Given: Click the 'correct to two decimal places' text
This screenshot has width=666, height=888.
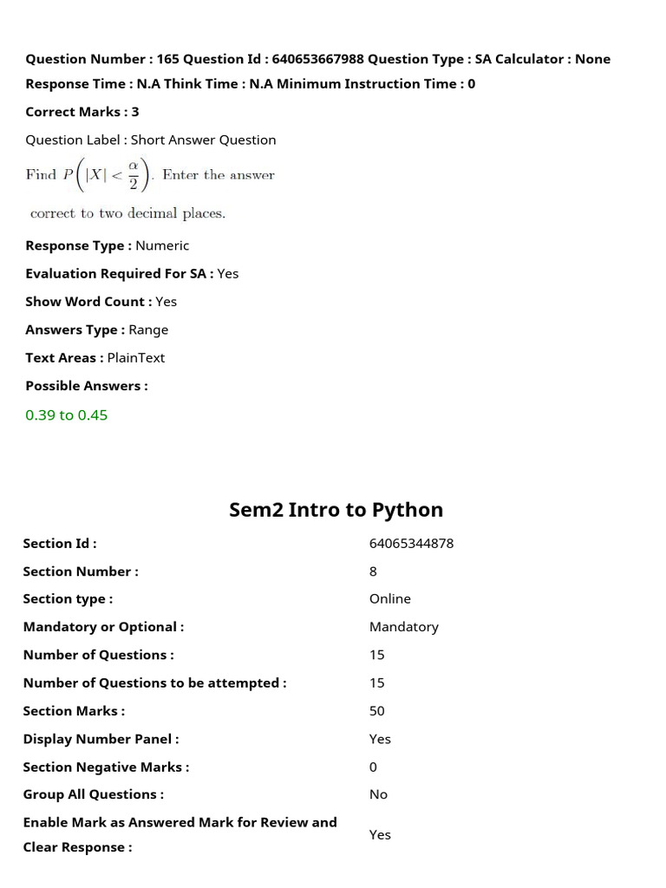Looking at the screenshot, I should (127, 213).
